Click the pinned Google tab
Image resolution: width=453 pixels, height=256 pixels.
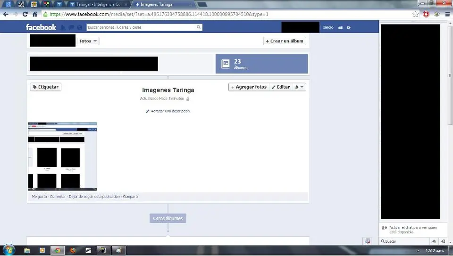8,4
